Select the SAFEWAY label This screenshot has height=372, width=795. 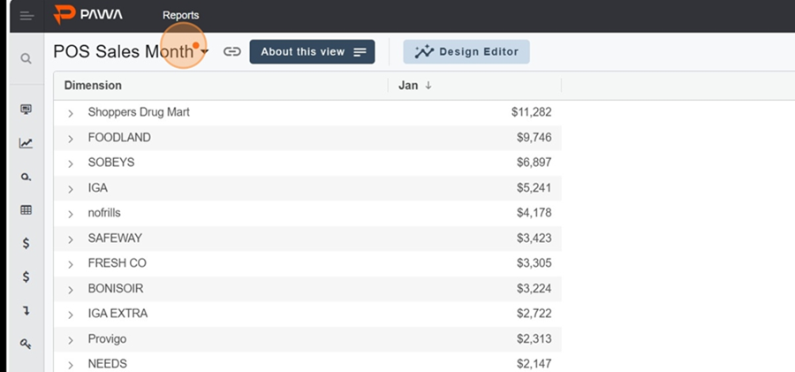click(115, 238)
